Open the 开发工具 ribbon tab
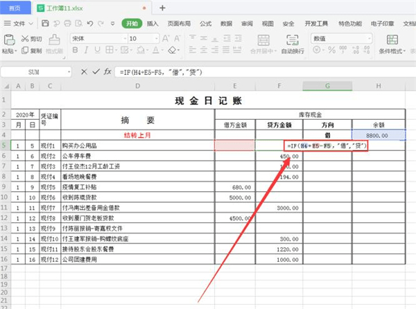416x309 pixels. tap(316, 24)
